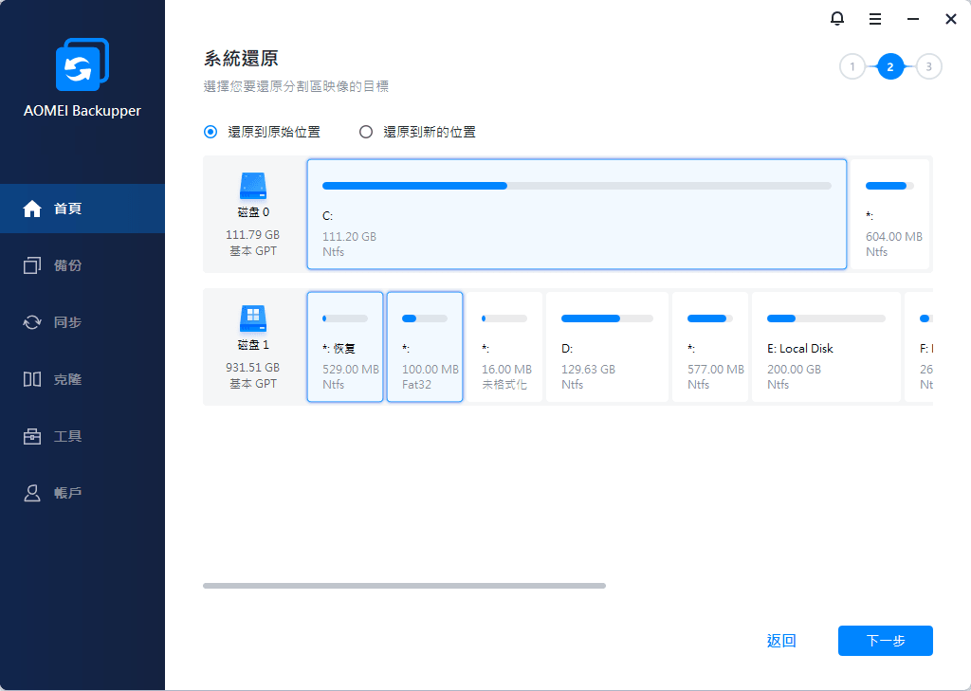Viewport: 971px width, 691px height.
Task: Click the horizontal scrollbar
Action: 404,586
